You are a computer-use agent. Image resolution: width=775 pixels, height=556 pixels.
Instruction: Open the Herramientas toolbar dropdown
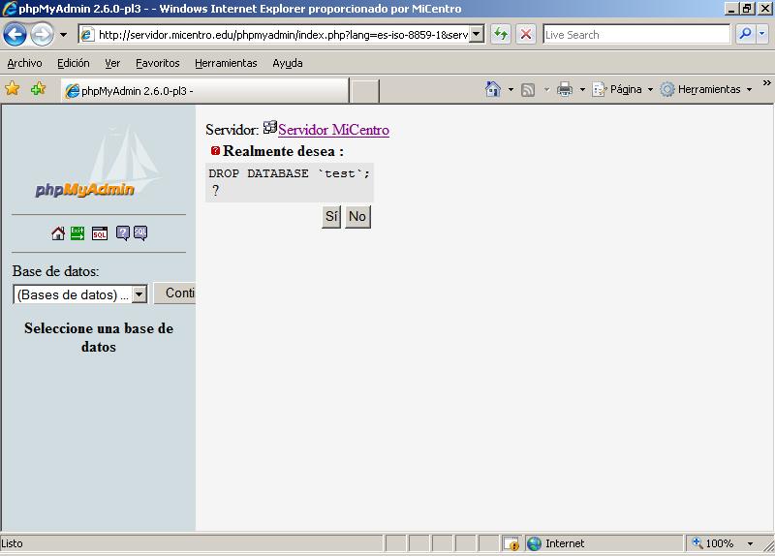pos(749,89)
